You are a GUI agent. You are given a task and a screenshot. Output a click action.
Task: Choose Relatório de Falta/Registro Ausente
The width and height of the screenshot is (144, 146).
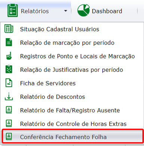[72, 110]
